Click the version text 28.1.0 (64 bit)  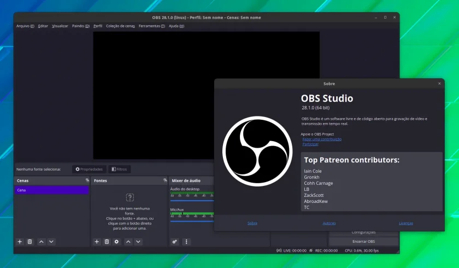coord(316,108)
